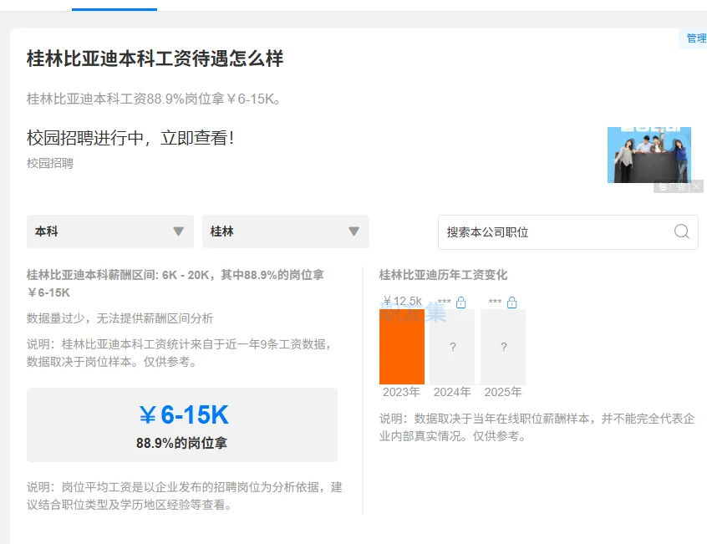The width and height of the screenshot is (707, 544).
Task: Click the 管理 button at top right
Action: [695, 38]
